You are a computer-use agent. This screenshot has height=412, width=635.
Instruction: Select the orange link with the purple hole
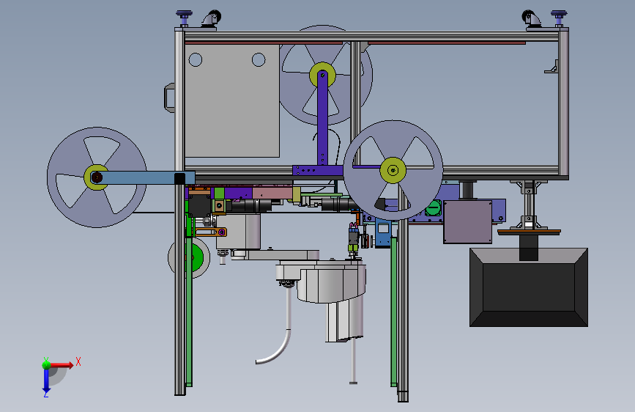coord(211,232)
